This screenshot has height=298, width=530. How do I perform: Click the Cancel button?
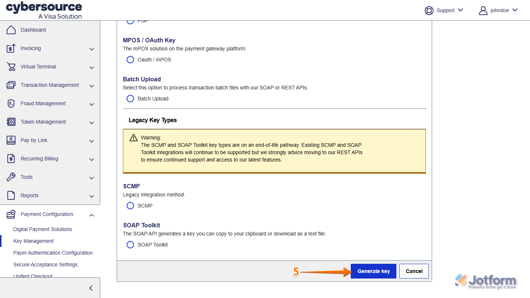(414, 271)
